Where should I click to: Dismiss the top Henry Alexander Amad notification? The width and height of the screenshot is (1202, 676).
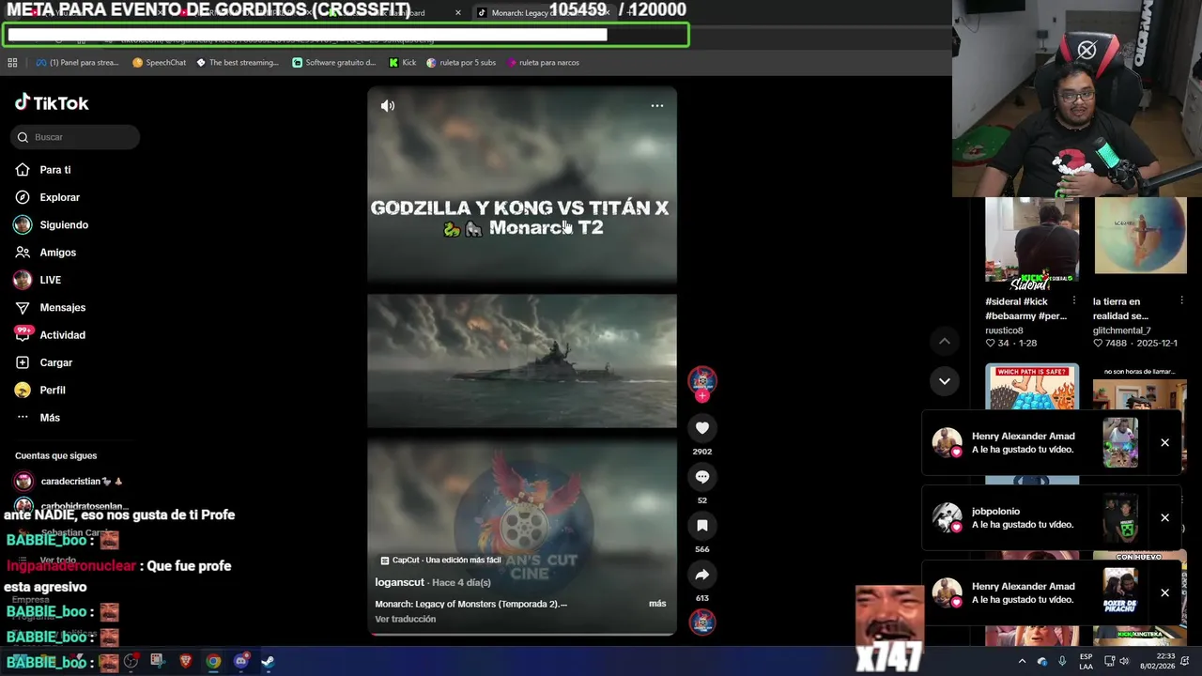1164,443
